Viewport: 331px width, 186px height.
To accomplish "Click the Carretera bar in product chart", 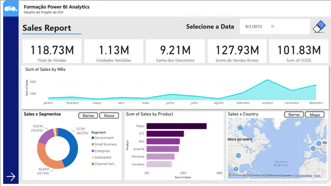I will [159, 164].
